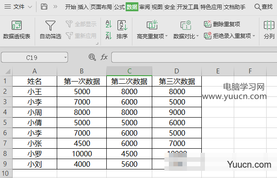Screen dimensions: 277x178
Task: Select column D header
Action: click(177, 71)
